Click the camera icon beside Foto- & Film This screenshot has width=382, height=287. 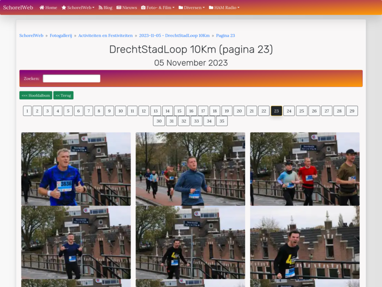click(x=143, y=8)
